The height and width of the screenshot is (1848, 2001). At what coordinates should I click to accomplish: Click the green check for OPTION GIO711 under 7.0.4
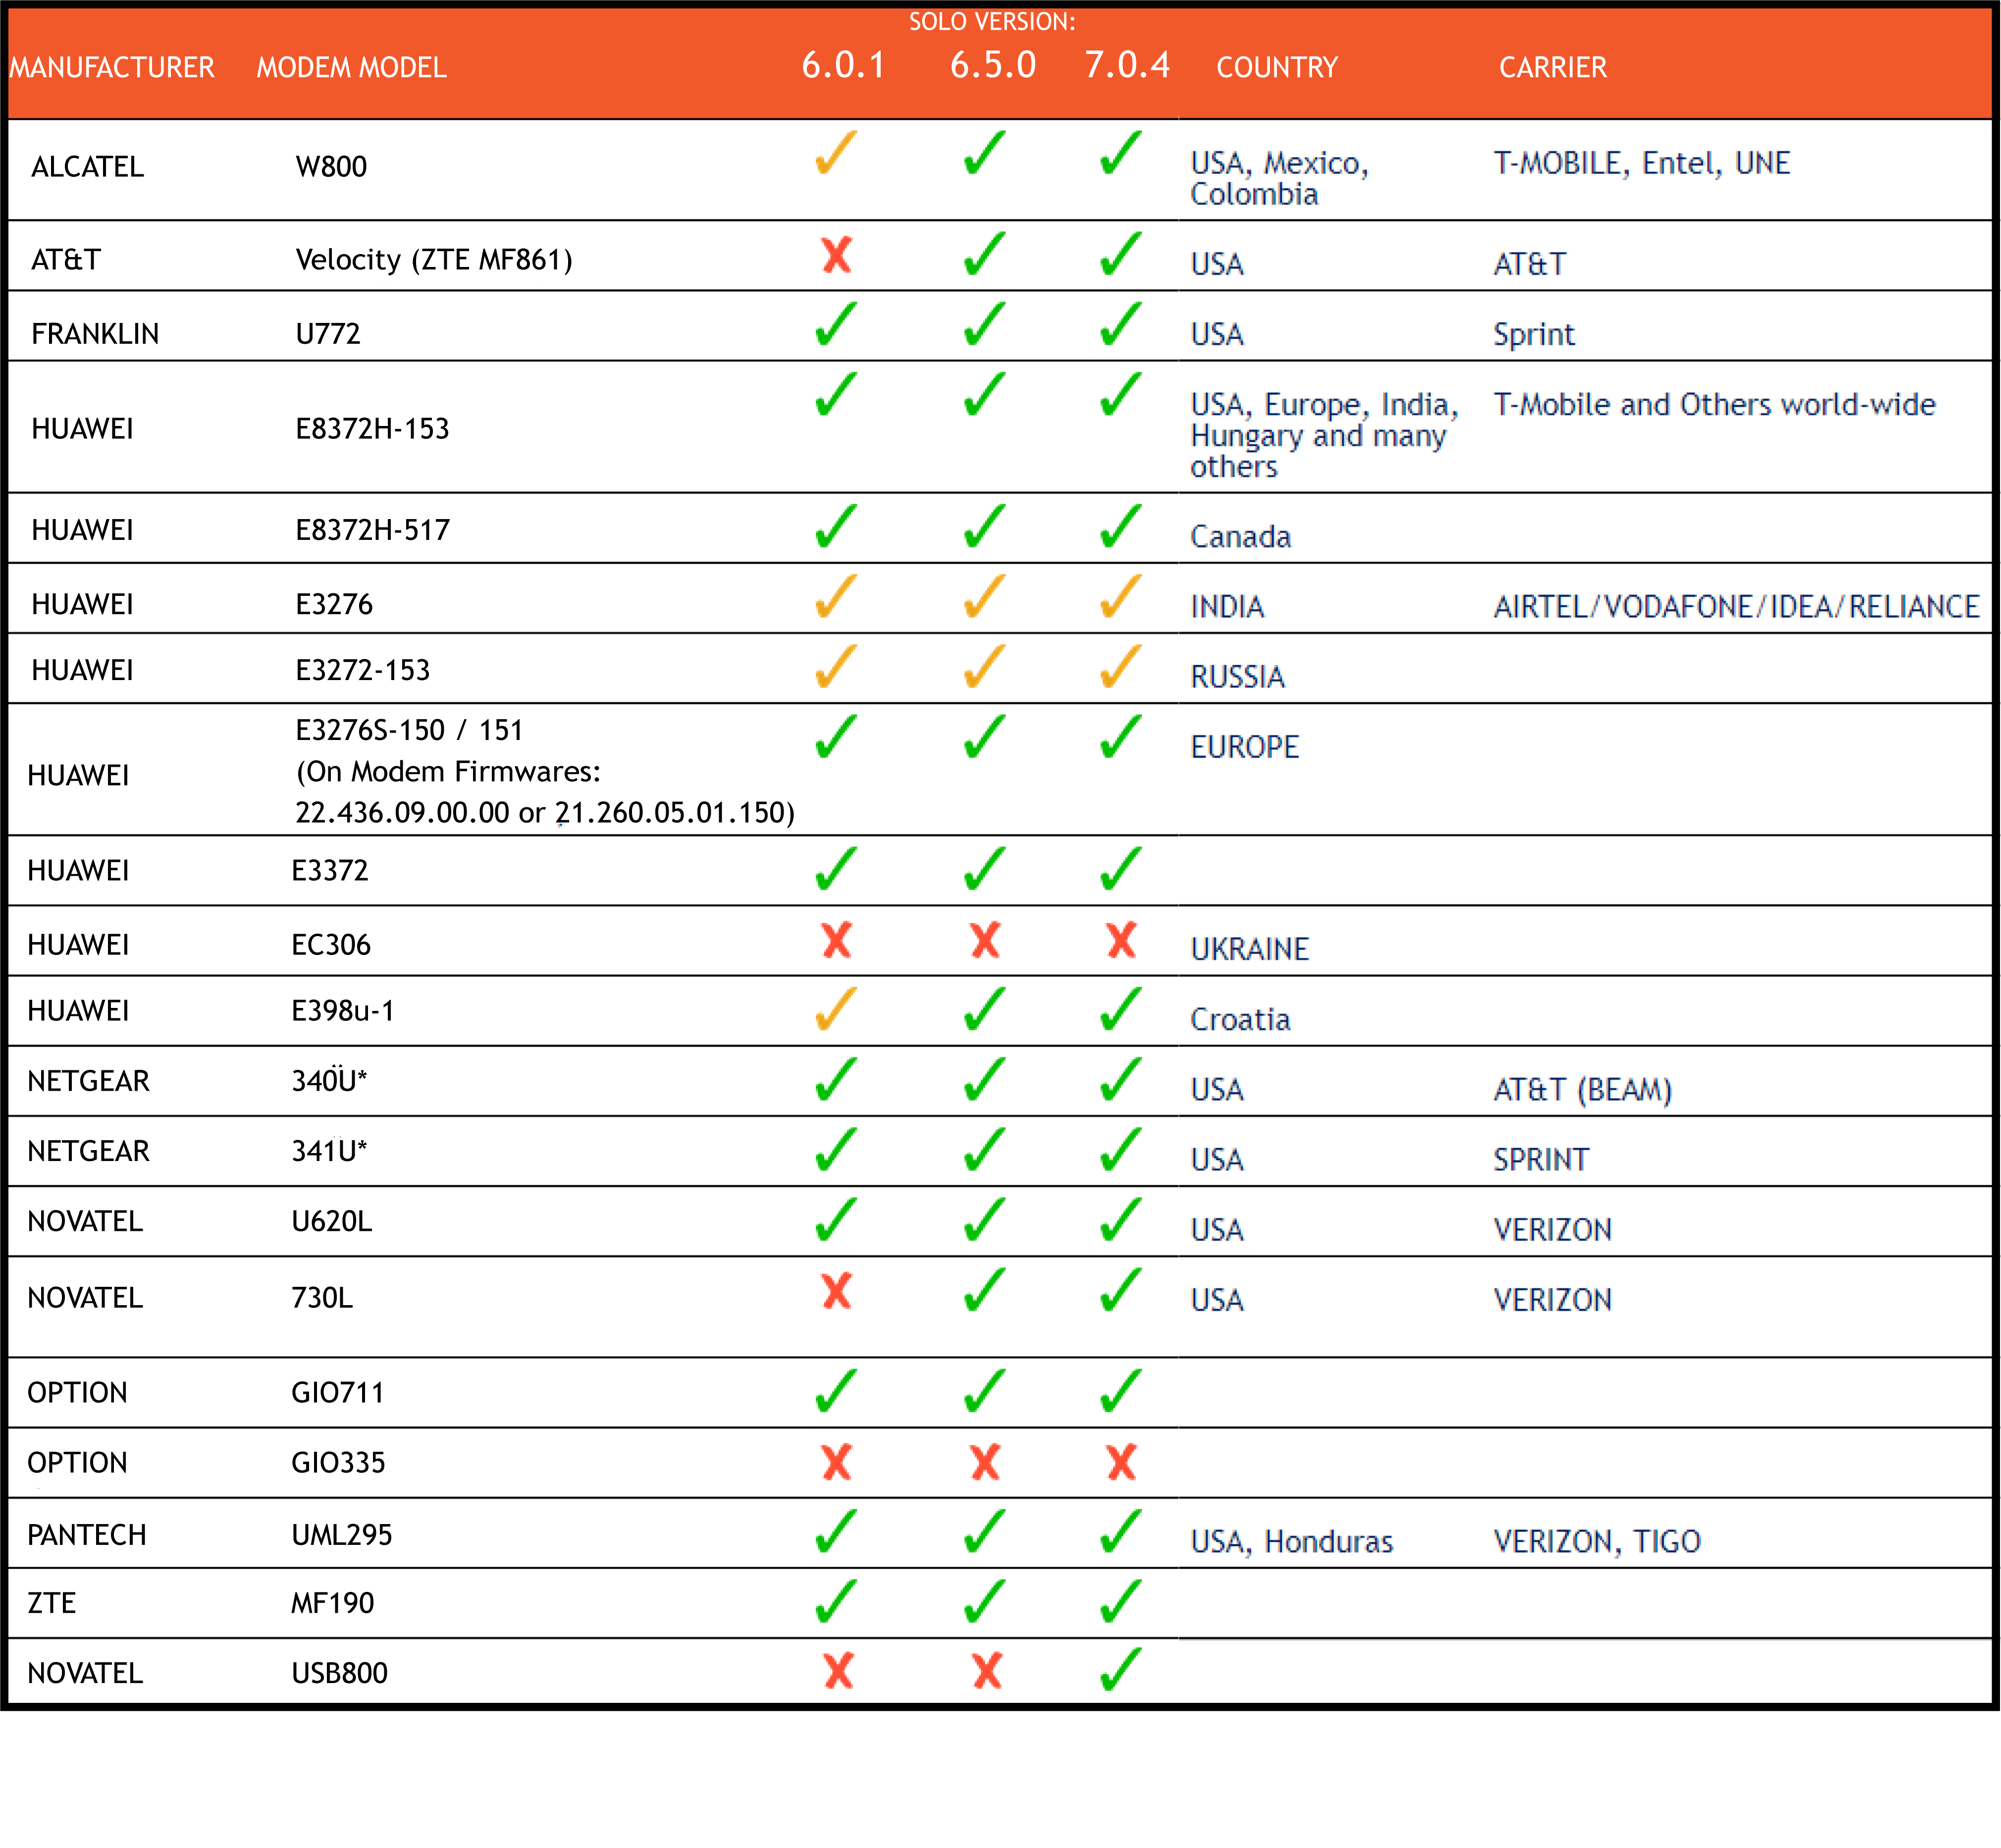[1120, 1391]
